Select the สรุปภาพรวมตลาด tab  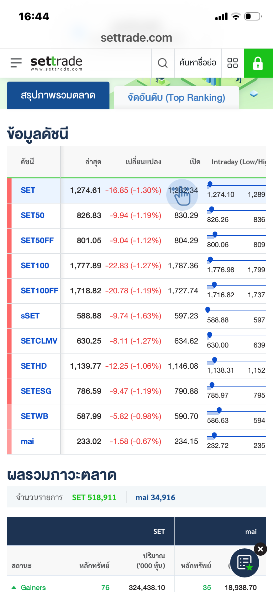[x=58, y=95]
